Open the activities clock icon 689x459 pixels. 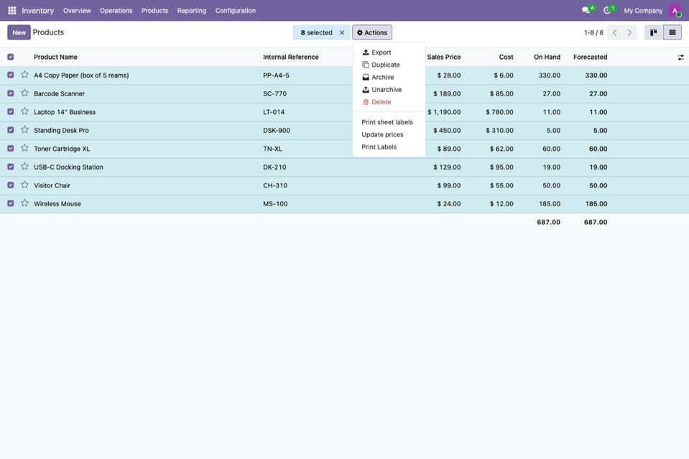point(607,10)
